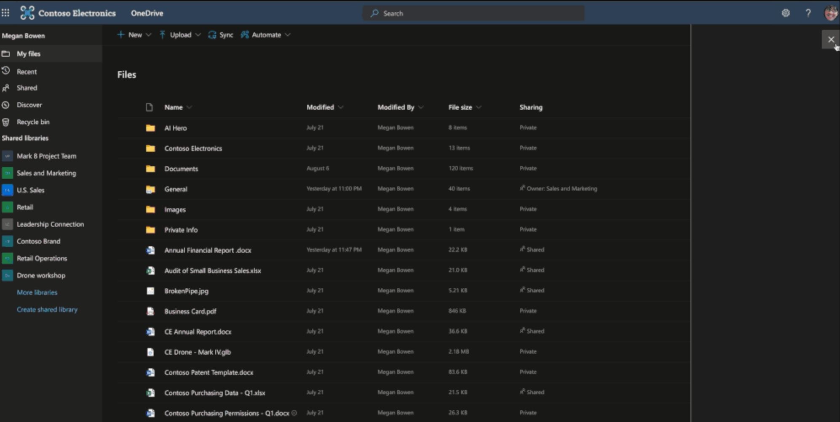Click the AI Hero folder icon
The width and height of the screenshot is (840, 422).
coord(150,128)
